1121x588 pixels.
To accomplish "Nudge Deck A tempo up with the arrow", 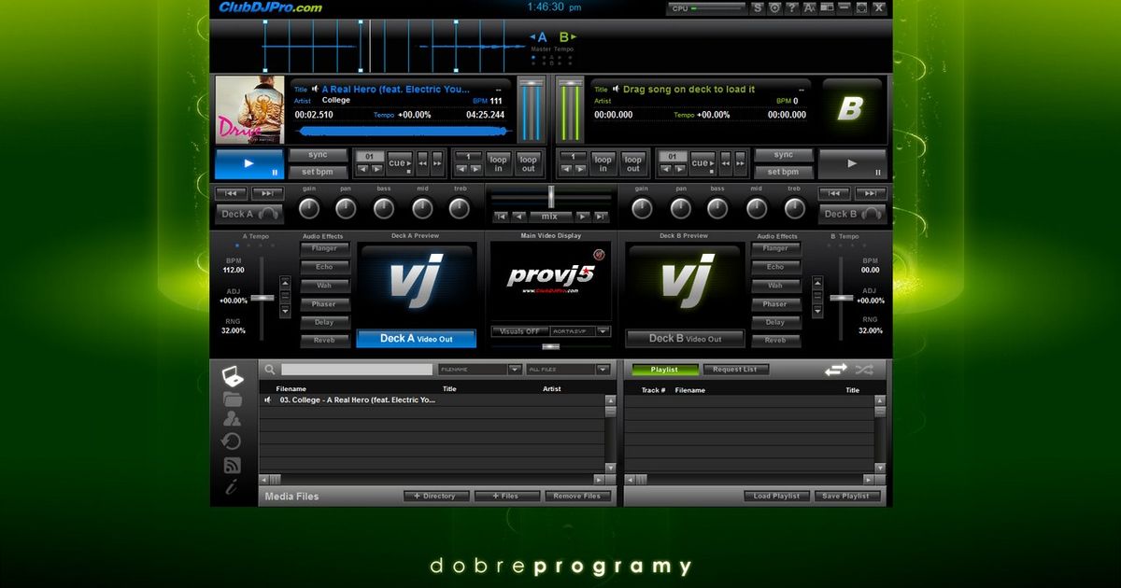I will tap(287, 284).
